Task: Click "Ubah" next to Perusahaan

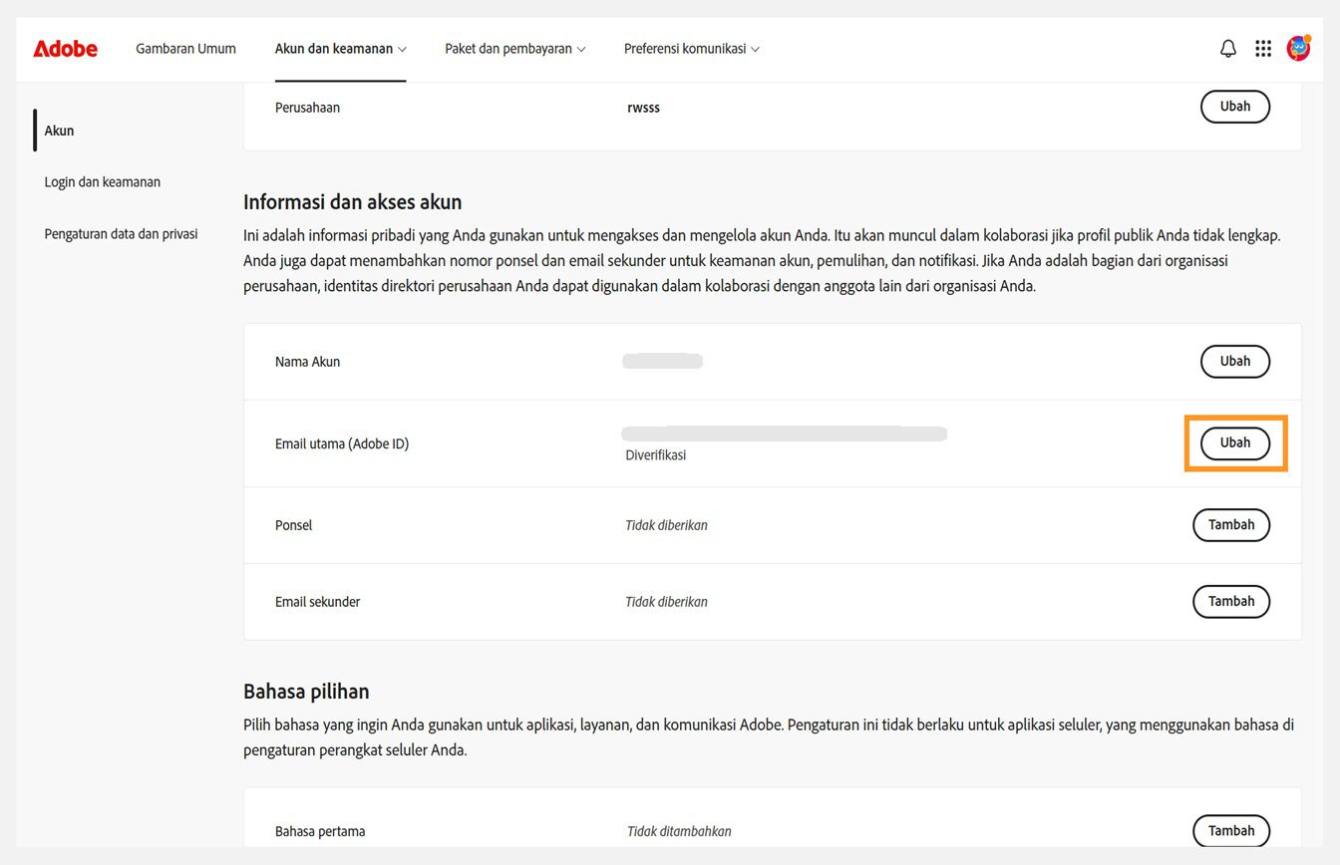Action: click(1234, 106)
